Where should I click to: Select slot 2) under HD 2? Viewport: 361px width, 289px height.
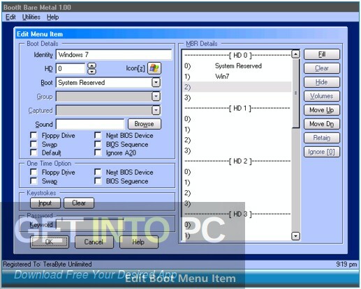tap(237, 193)
